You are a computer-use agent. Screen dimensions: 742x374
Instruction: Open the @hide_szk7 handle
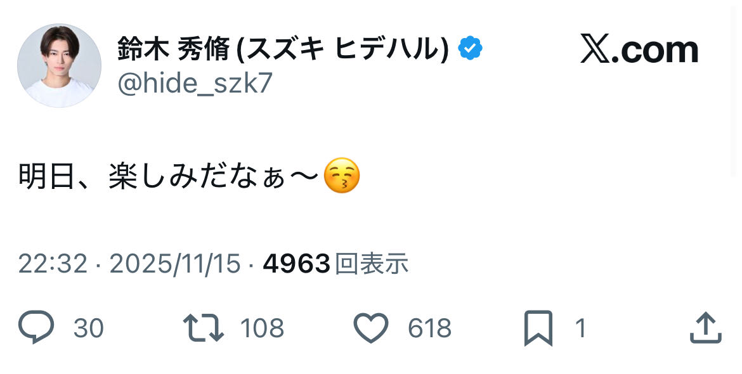195,83
